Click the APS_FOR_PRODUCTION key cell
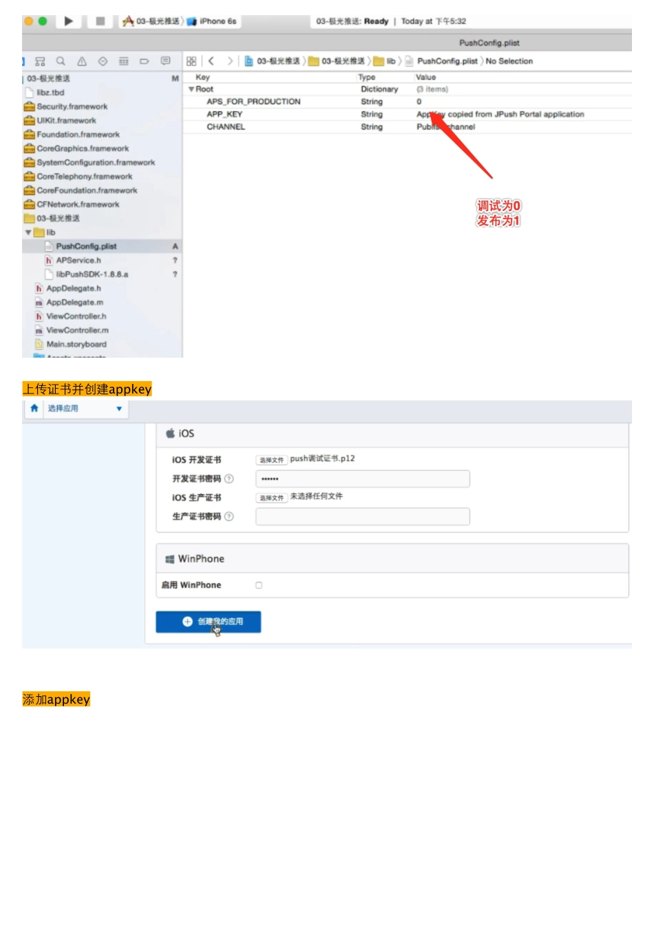The width and height of the screenshot is (654, 927). [253, 102]
